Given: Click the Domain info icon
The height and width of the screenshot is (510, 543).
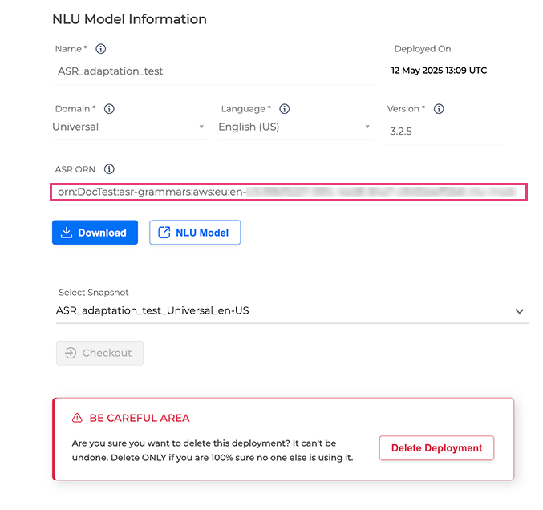Looking at the screenshot, I should coord(109,109).
